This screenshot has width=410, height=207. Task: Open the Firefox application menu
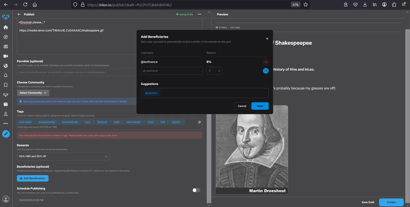click(x=404, y=5)
